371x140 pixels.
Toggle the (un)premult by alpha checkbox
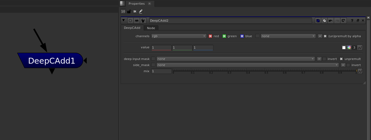pyautogui.click(x=325, y=36)
